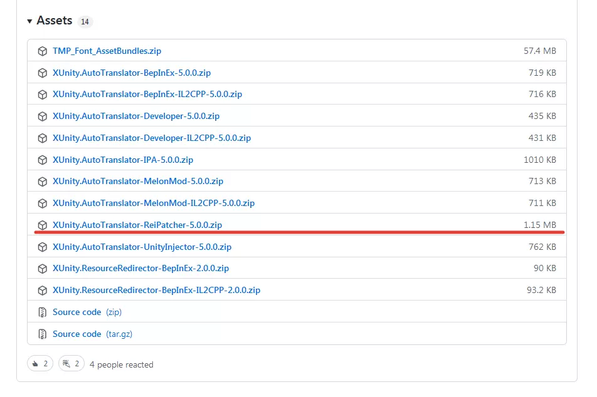597x397 pixels.
Task: Click package icon beside MelonMod-5.0.0.zip
Action: pyautogui.click(x=42, y=182)
